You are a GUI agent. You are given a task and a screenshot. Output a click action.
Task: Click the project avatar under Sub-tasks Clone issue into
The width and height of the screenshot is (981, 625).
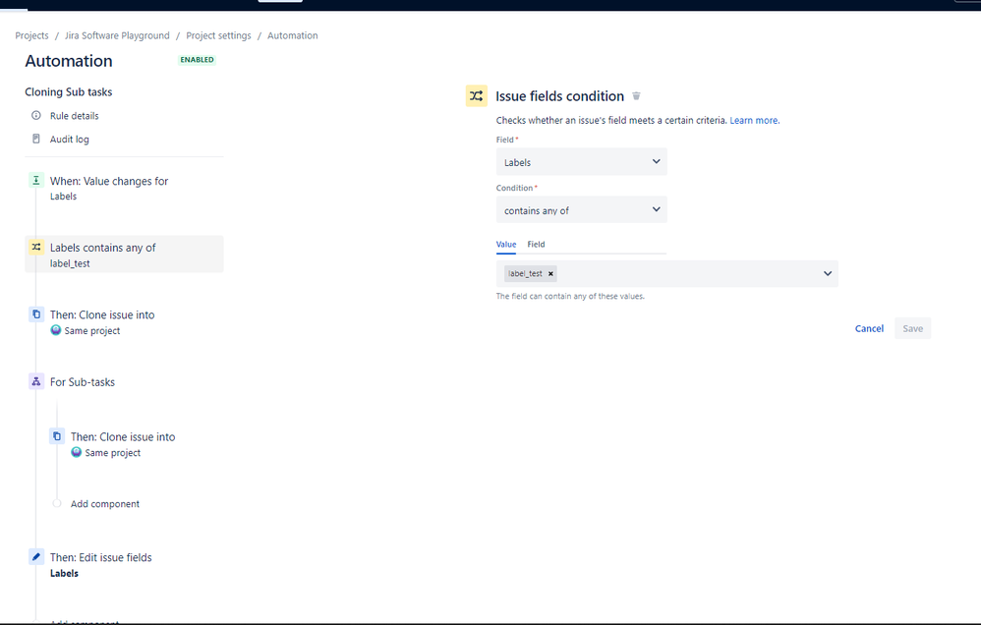77,452
